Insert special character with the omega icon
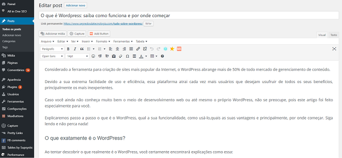The height and width of the screenshot is (158, 342). tap(127, 56)
